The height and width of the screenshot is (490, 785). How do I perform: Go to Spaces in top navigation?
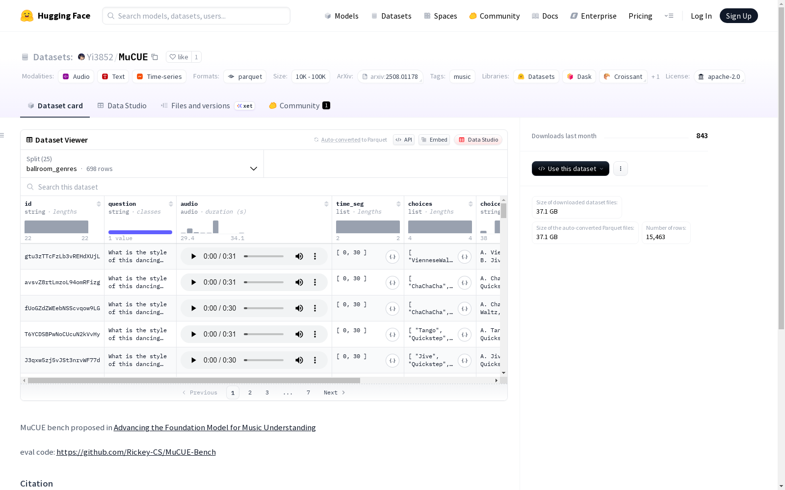coord(441,16)
